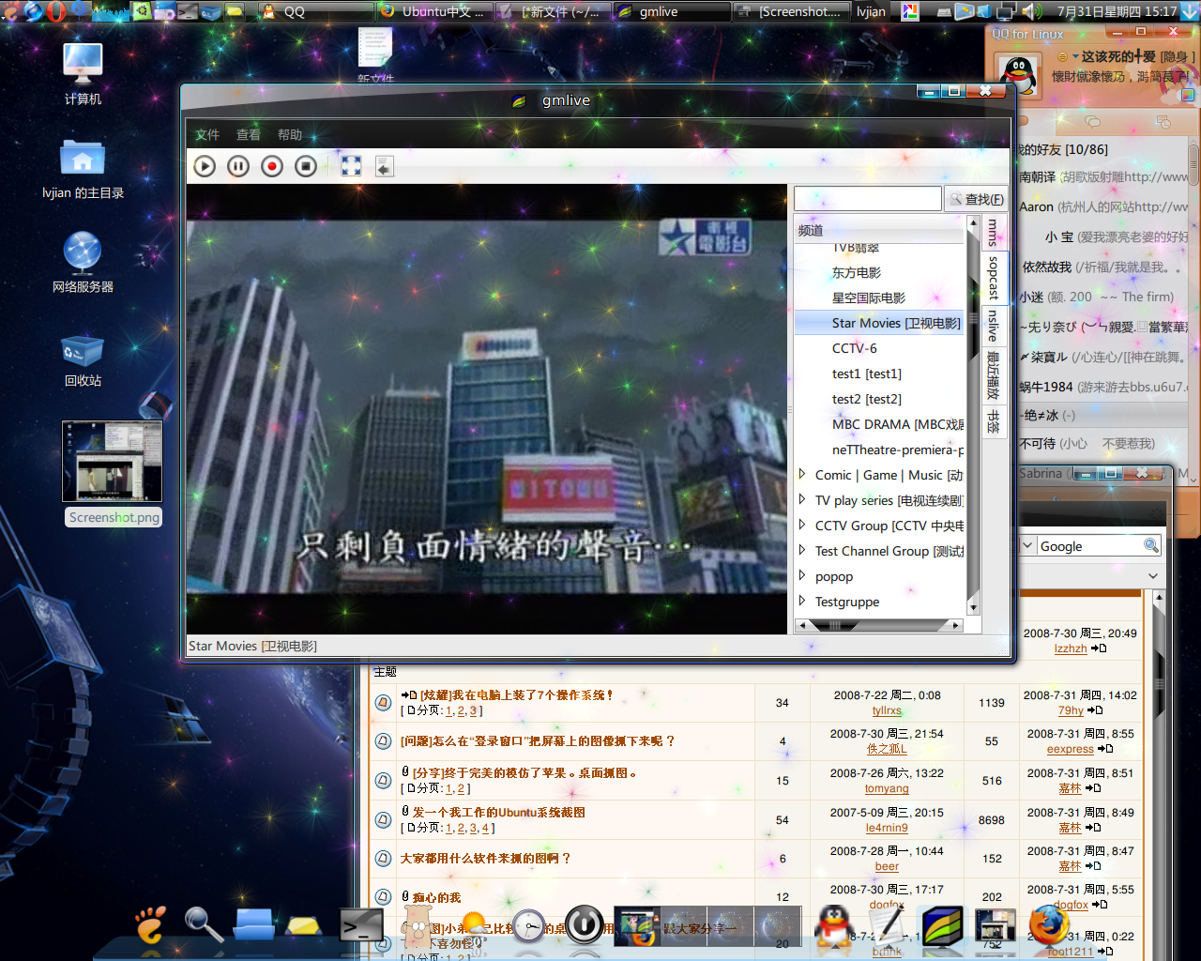Open the 查看 menu in gmlive
The image size is (1201, 961).
249,135
